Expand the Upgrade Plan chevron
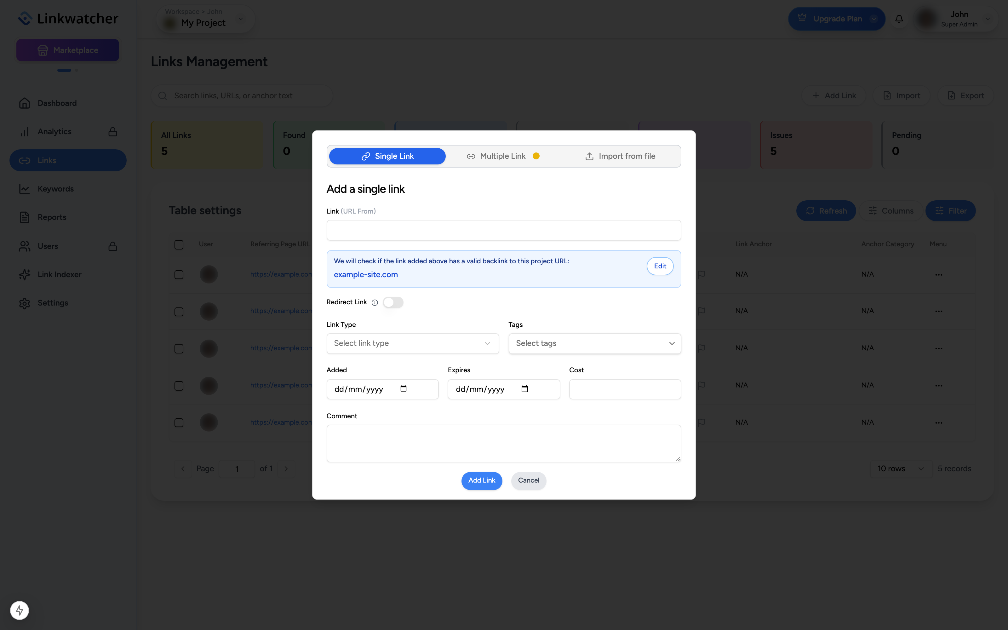This screenshot has width=1008, height=630. [874, 19]
